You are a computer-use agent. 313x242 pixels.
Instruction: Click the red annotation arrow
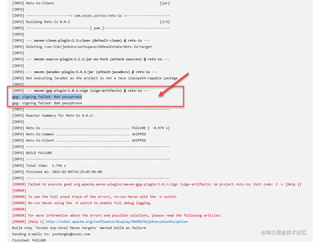click(x=174, y=85)
